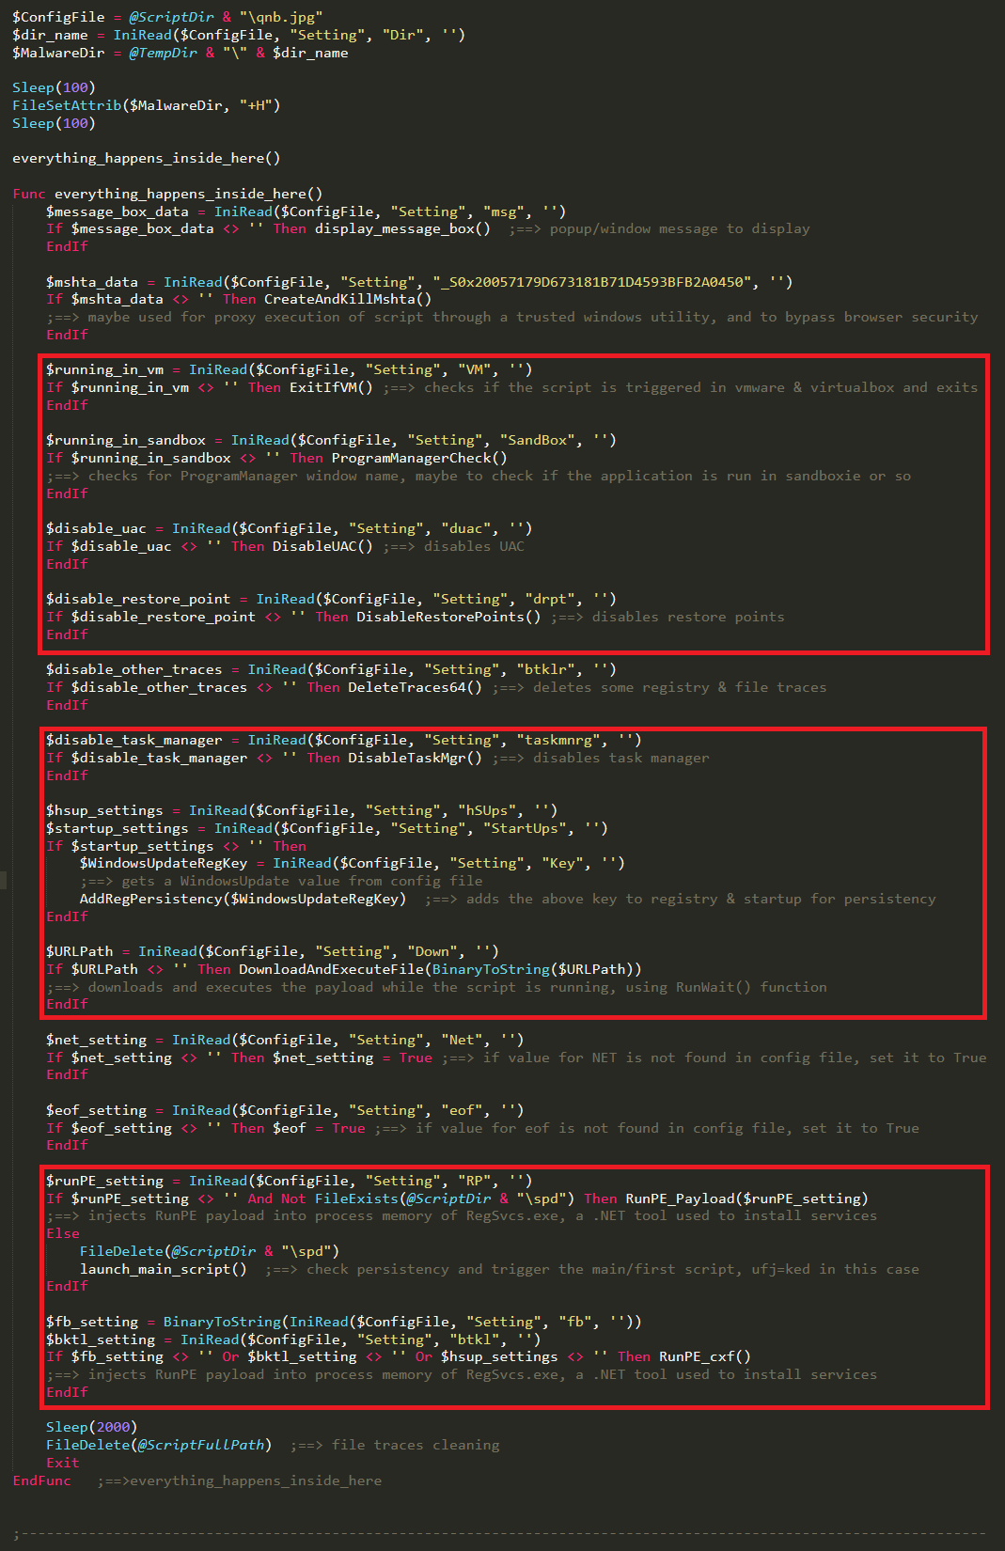This screenshot has height=1551, width=1005.
Task: Click the comment mentioning RunWait() function
Action: (x=436, y=987)
